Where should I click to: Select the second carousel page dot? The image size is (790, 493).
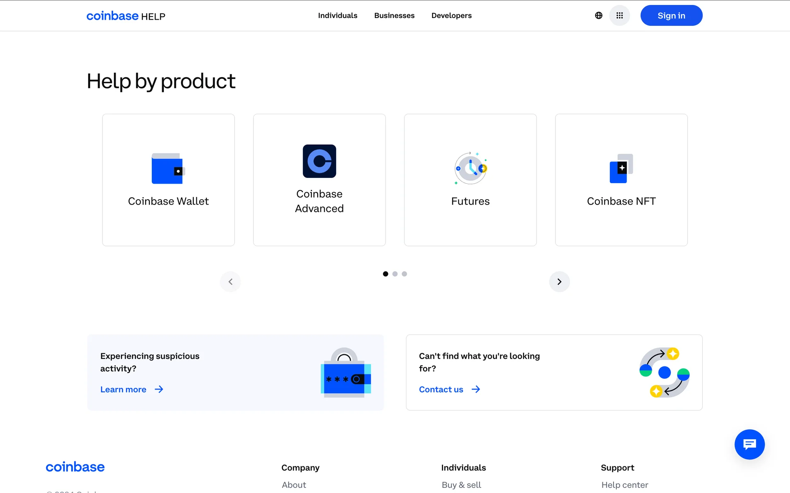[x=395, y=274]
